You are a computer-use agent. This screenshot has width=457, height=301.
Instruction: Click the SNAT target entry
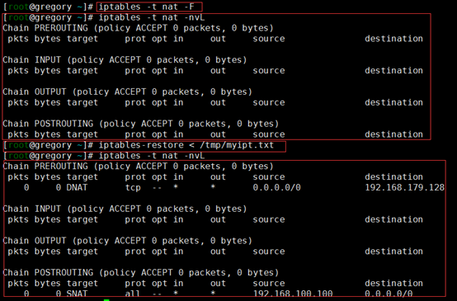(x=77, y=294)
